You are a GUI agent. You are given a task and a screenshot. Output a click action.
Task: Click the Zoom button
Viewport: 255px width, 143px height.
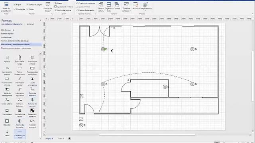59,3
